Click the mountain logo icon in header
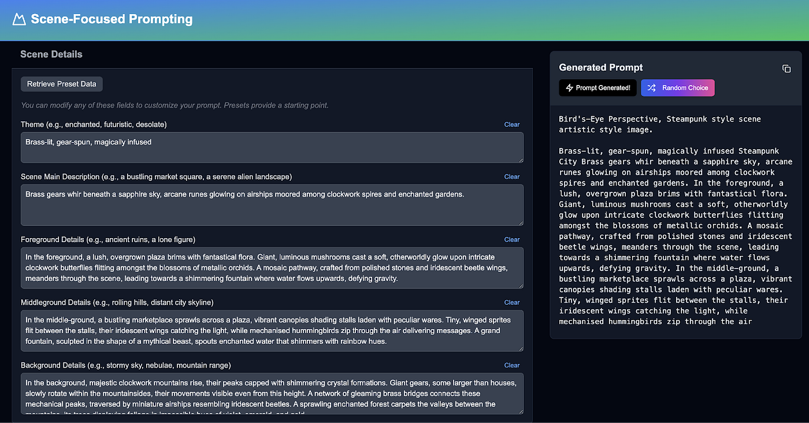This screenshot has height=423, width=809. tap(19, 20)
